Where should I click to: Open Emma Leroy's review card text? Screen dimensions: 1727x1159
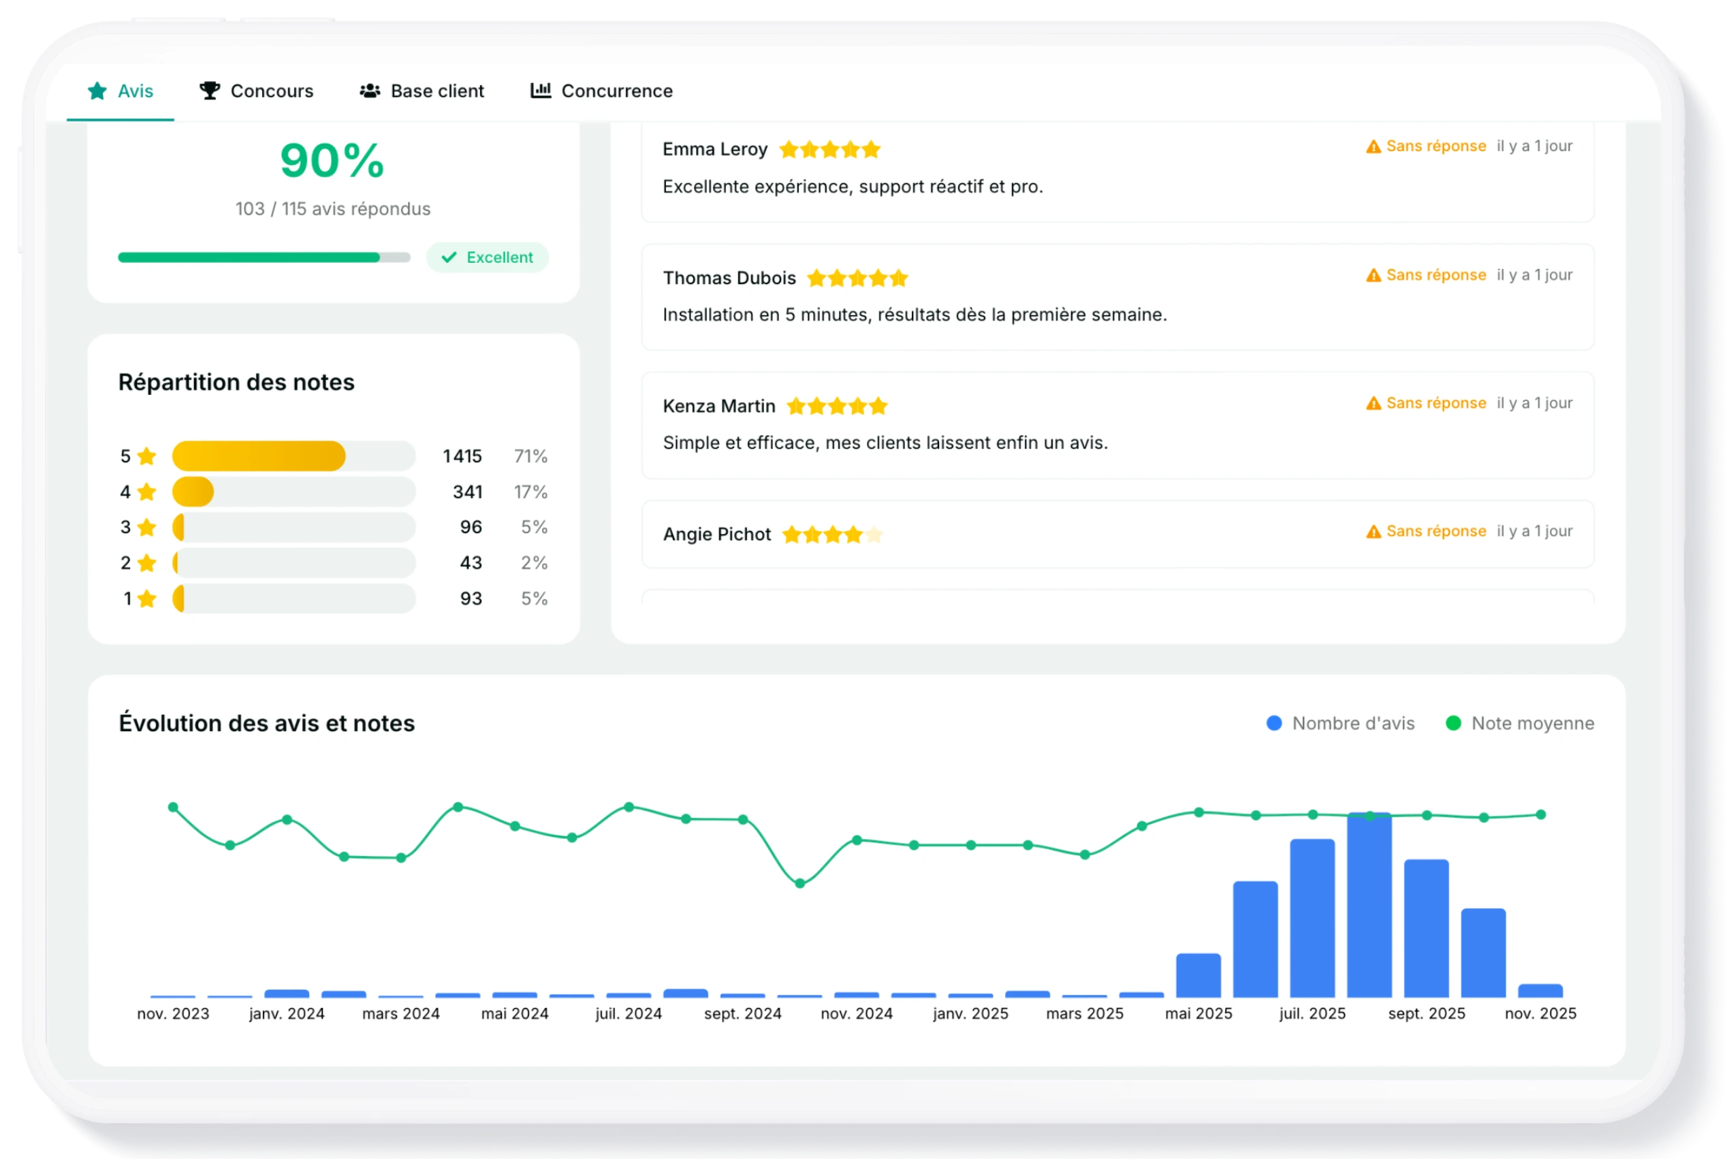852,187
